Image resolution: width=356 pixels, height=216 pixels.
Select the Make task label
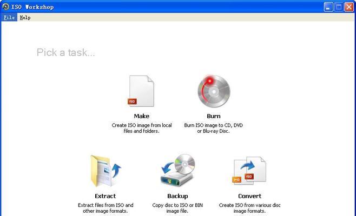coord(141,116)
